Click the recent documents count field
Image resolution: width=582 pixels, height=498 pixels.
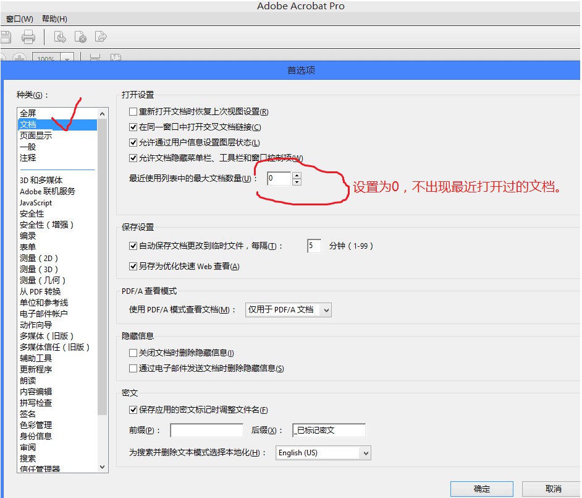(279, 178)
